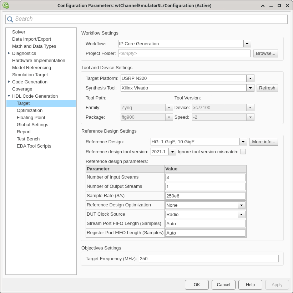Select the Report subcategory
Viewport: 293px width, 293px height.
[24, 132]
